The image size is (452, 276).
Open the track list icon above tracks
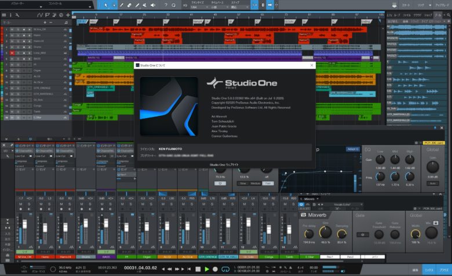3,15
